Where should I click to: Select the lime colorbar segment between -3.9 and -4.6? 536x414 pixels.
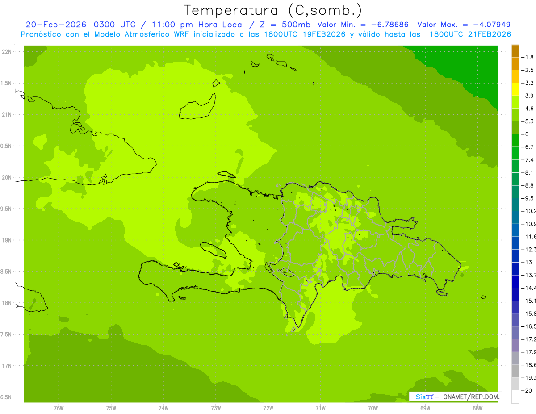coord(515,102)
